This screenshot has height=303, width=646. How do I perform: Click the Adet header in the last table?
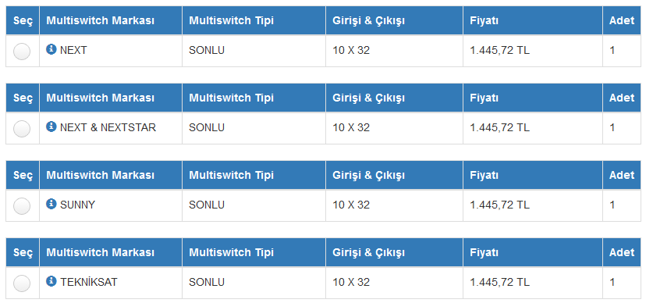pyautogui.click(x=622, y=252)
